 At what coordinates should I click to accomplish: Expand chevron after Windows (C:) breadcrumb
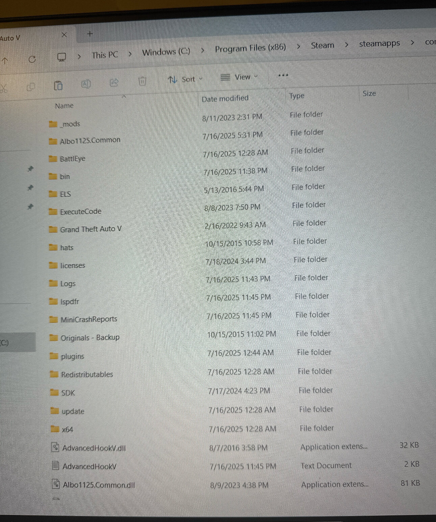pos(202,50)
